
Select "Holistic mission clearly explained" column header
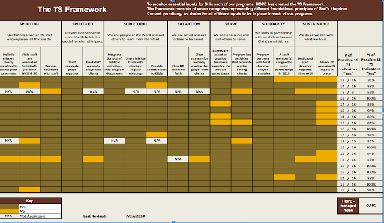[9, 64]
